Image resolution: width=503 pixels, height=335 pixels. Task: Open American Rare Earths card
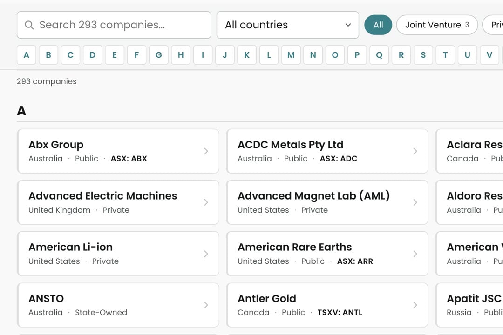click(x=327, y=254)
